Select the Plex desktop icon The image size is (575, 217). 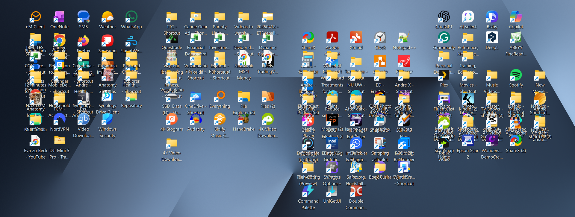pos(444,75)
